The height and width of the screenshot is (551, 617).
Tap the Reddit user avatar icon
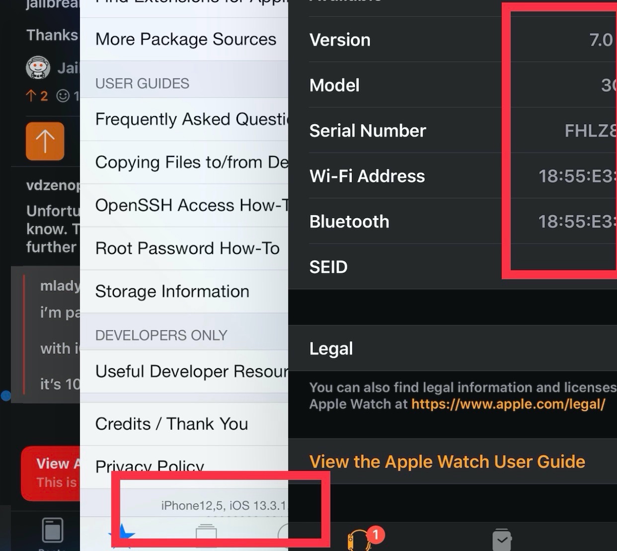point(38,68)
